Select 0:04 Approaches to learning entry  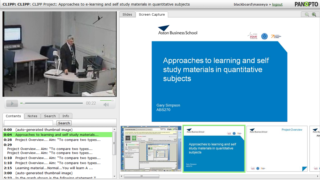57,135
